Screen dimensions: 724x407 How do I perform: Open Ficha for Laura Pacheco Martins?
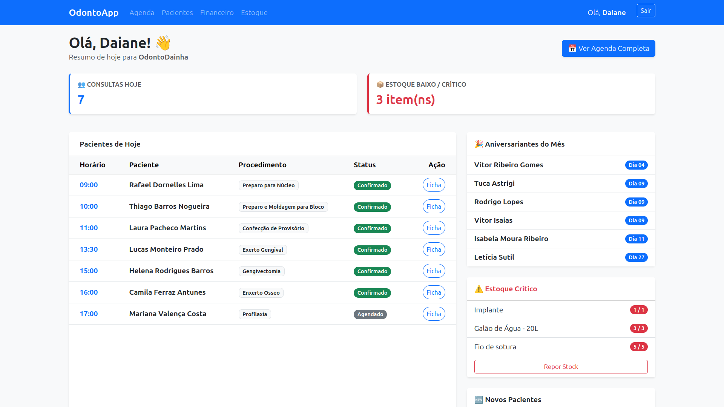[x=434, y=228]
